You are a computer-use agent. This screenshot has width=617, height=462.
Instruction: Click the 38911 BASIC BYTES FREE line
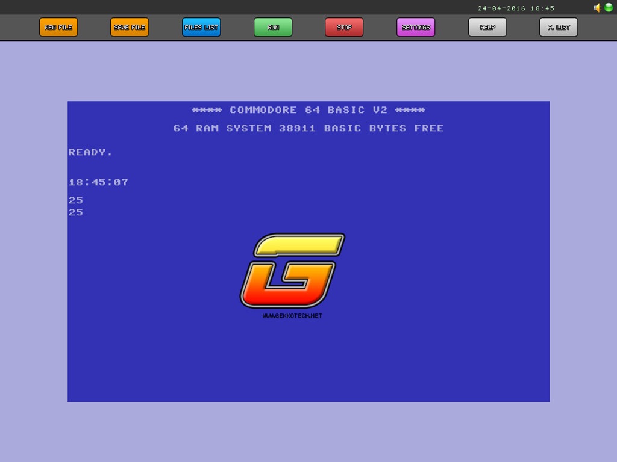point(308,128)
